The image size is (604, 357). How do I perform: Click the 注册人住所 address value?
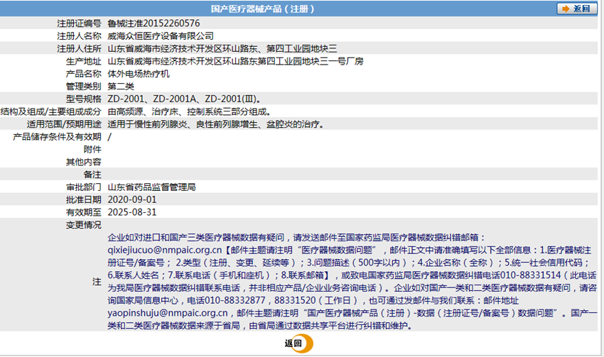[222, 49]
